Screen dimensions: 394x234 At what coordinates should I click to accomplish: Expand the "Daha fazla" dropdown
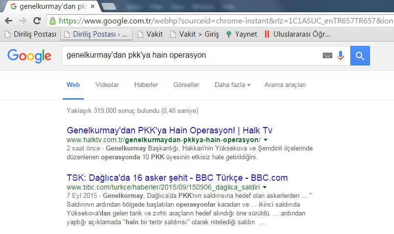pyautogui.click(x=232, y=85)
